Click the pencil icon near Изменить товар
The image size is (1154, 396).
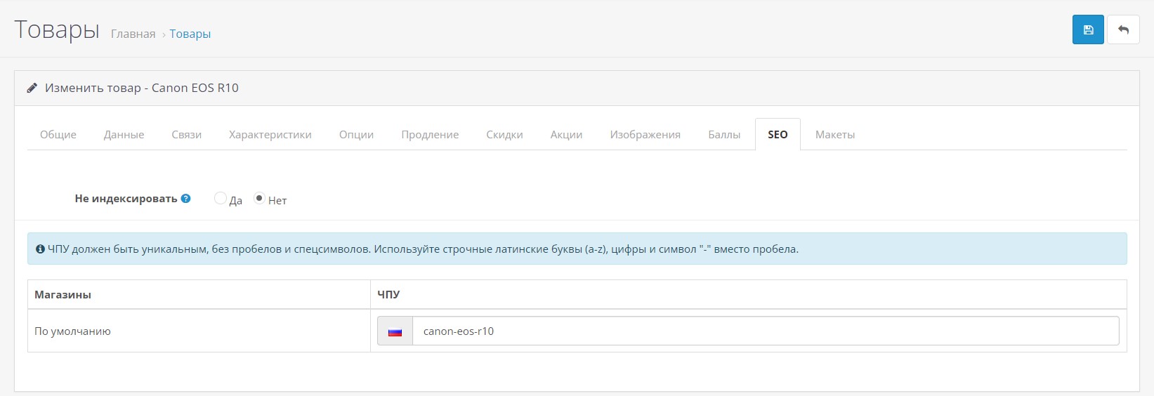point(32,88)
